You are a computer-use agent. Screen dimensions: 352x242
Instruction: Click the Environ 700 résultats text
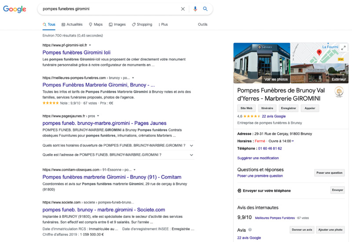(x=73, y=36)
